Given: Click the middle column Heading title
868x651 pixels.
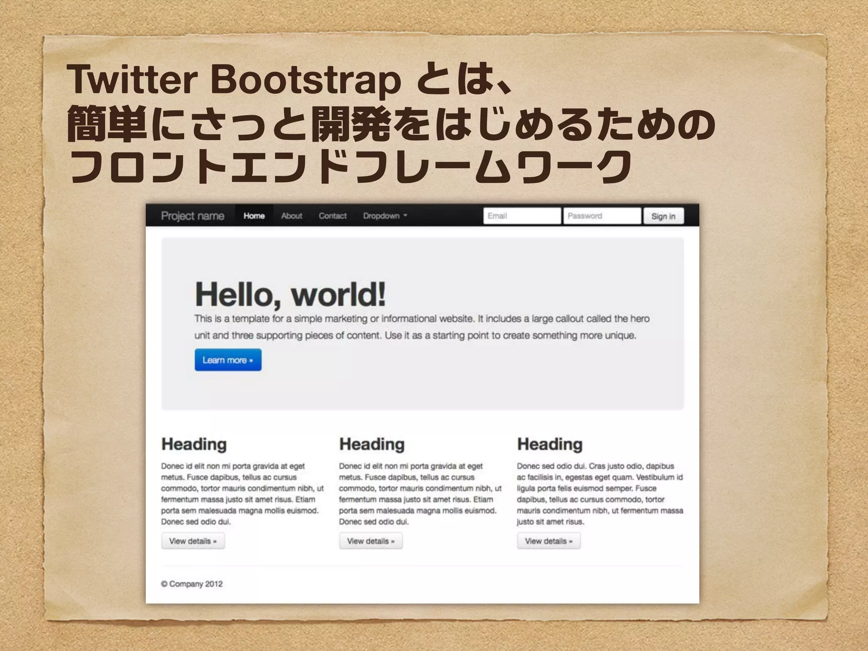Looking at the screenshot, I should 372,444.
